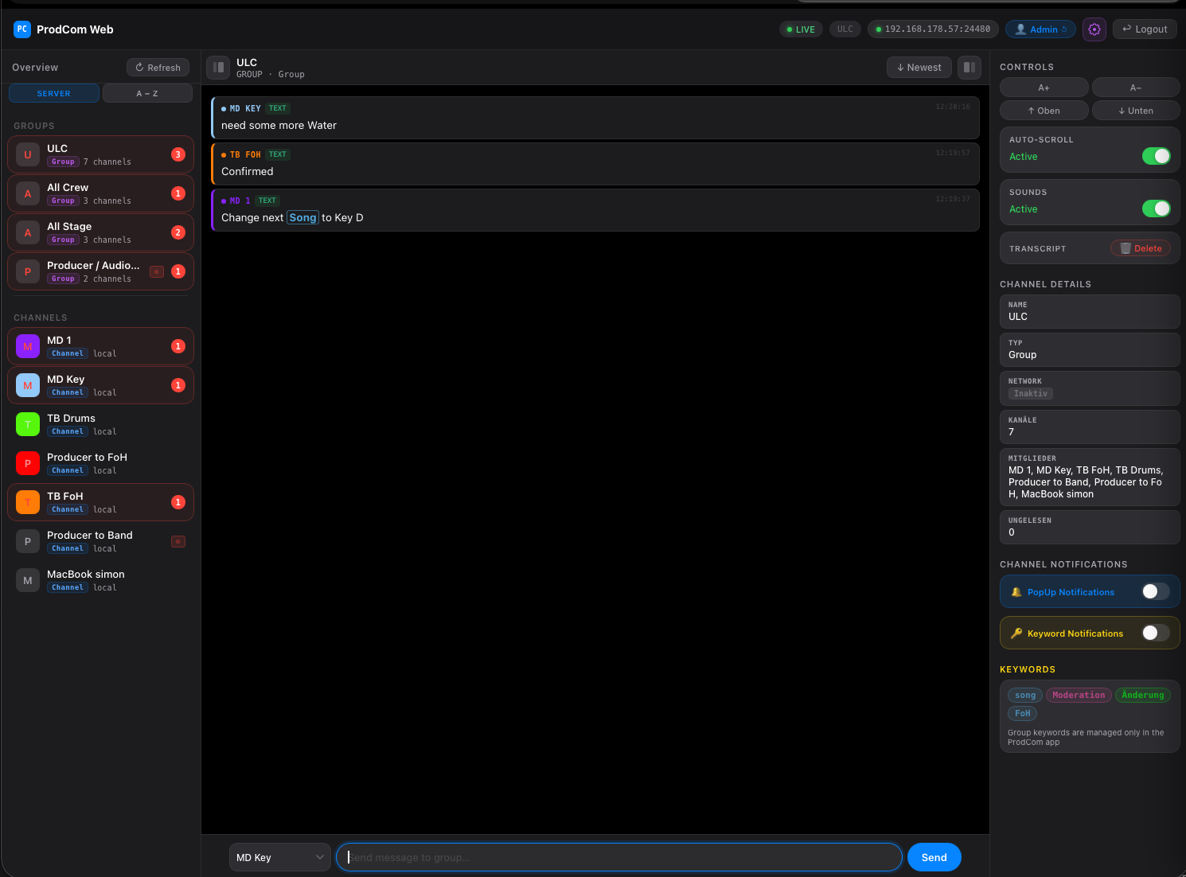Image resolution: width=1186 pixels, height=877 pixels.
Task: Click the Logout button
Action: point(1145,29)
